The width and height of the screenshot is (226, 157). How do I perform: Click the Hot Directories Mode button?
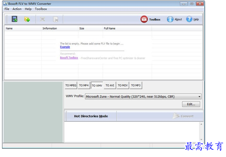pos(91,116)
